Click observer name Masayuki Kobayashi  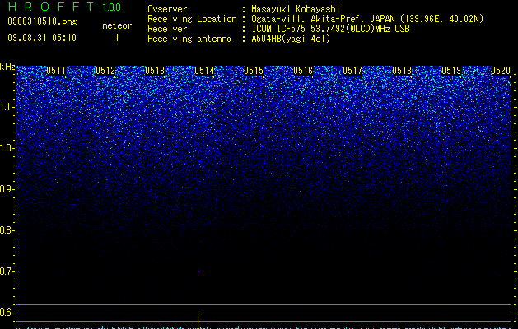click(296, 9)
